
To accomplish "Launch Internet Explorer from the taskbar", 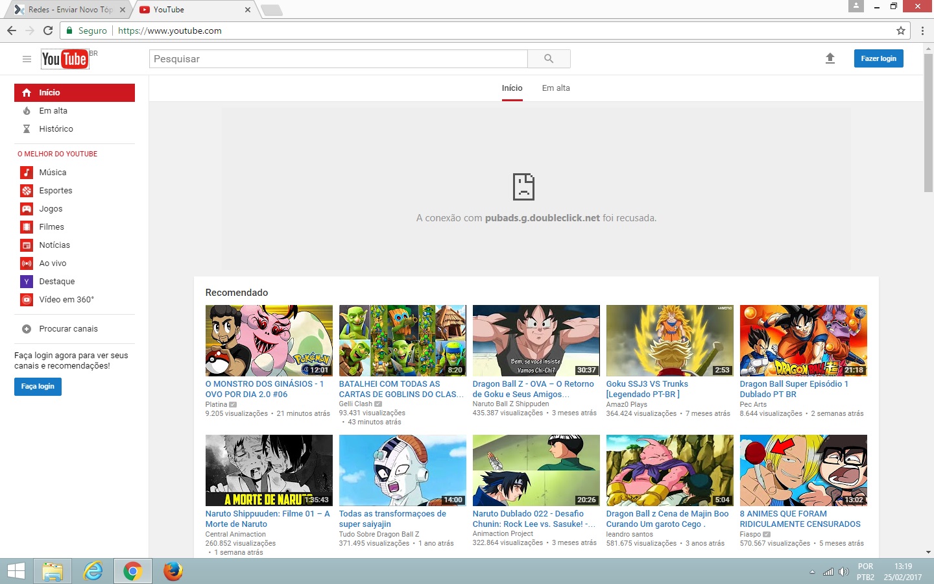I will pos(93,571).
